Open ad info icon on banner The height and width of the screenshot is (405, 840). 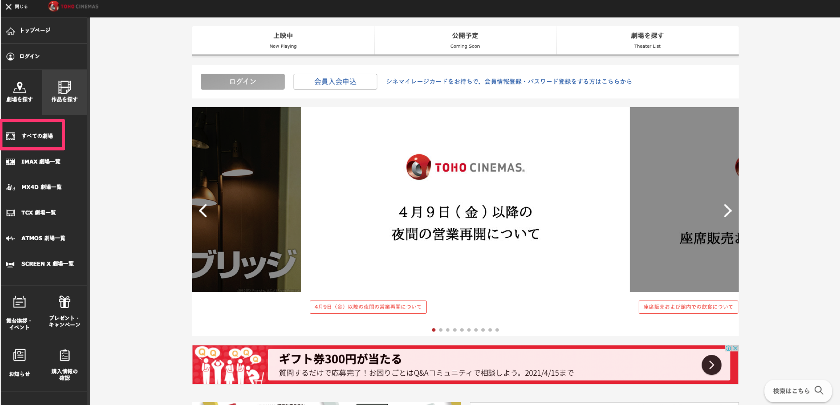729,348
